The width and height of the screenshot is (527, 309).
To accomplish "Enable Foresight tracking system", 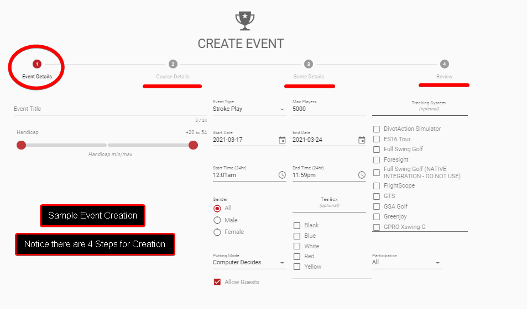I will 377,159.
